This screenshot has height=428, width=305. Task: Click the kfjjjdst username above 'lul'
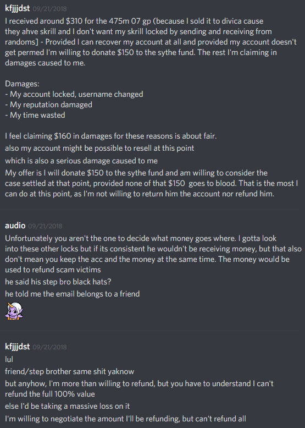pyautogui.click(x=17, y=347)
